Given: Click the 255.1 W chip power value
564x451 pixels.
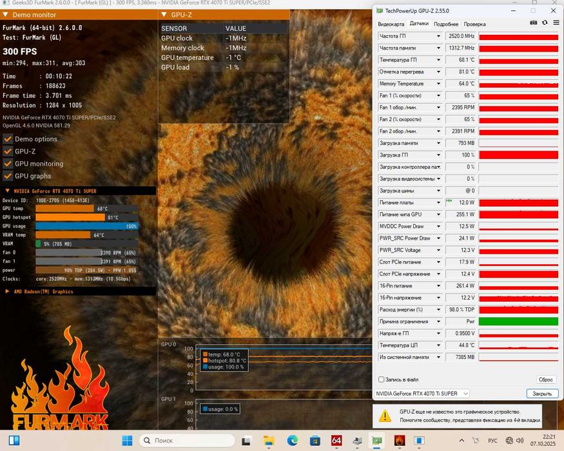Looking at the screenshot, I should pos(461,215).
